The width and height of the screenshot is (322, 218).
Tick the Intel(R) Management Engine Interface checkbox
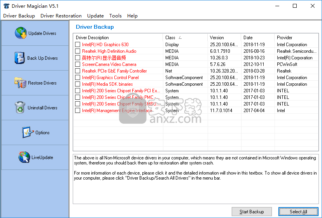click(x=78, y=111)
